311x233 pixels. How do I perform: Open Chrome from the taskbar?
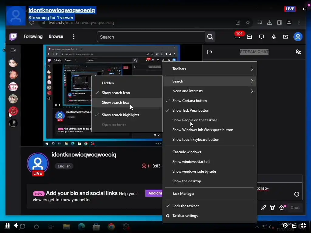[x=111, y=226]
